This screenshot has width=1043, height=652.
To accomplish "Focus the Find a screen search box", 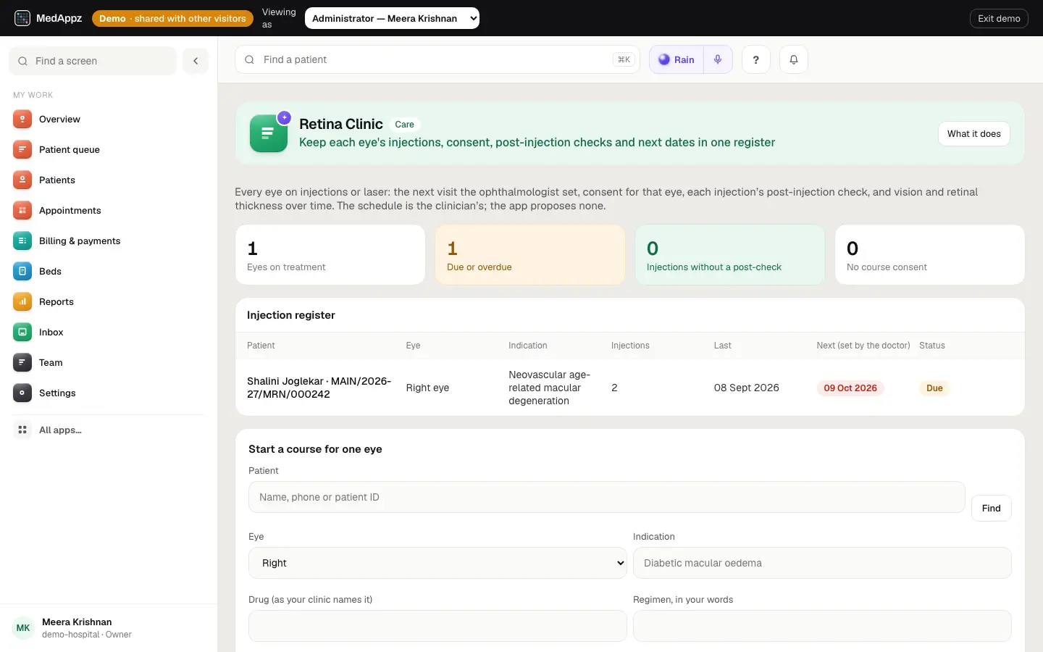I will point(93,61).
